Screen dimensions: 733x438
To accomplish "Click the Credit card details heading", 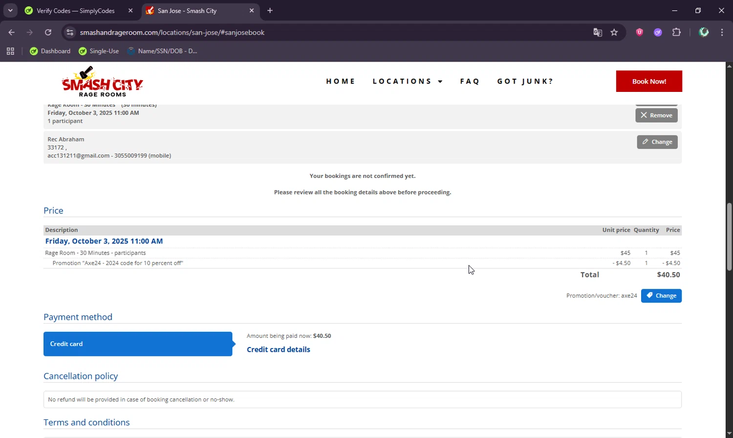I will coord(279,350).
